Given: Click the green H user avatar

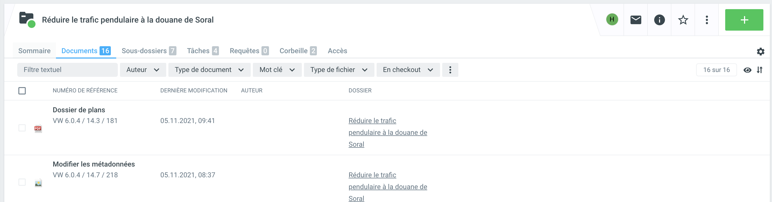Looking at the screenshot, I should pyautogui.click(x=612, y=20).
